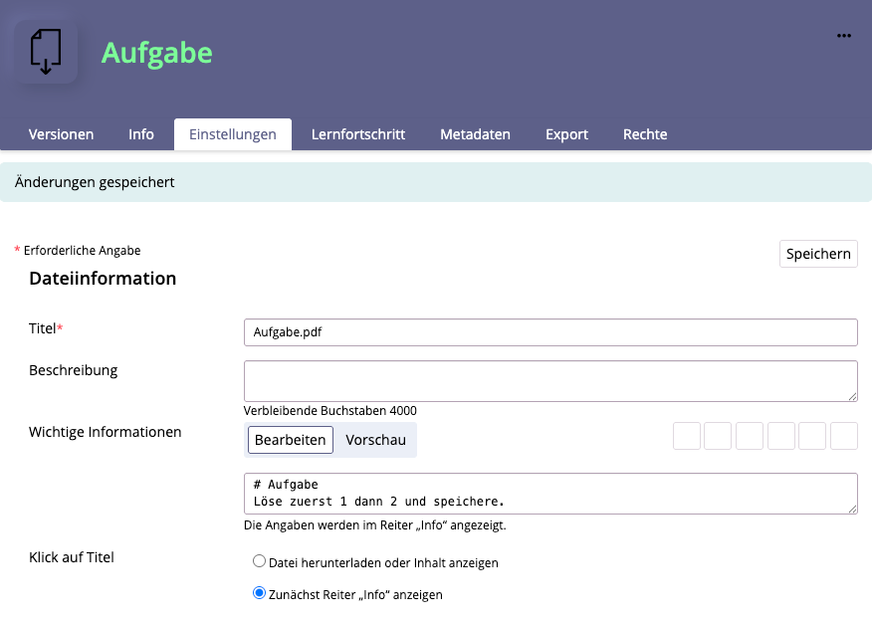This screenshot has height=623, width=872.
Task: Switch to the Versionen tab
Action: 61,134
